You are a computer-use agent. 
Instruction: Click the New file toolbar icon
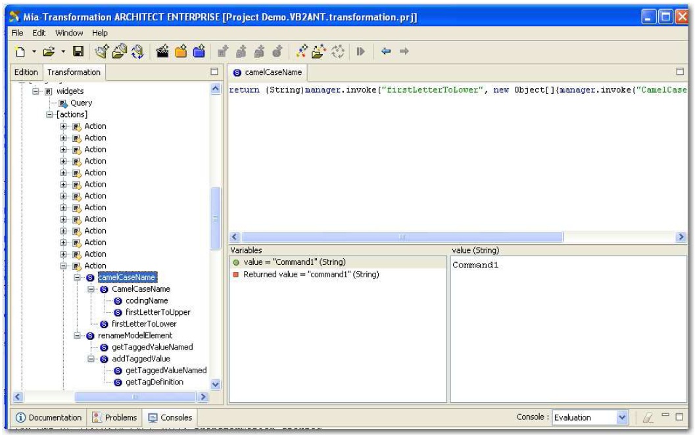[21, 51]
